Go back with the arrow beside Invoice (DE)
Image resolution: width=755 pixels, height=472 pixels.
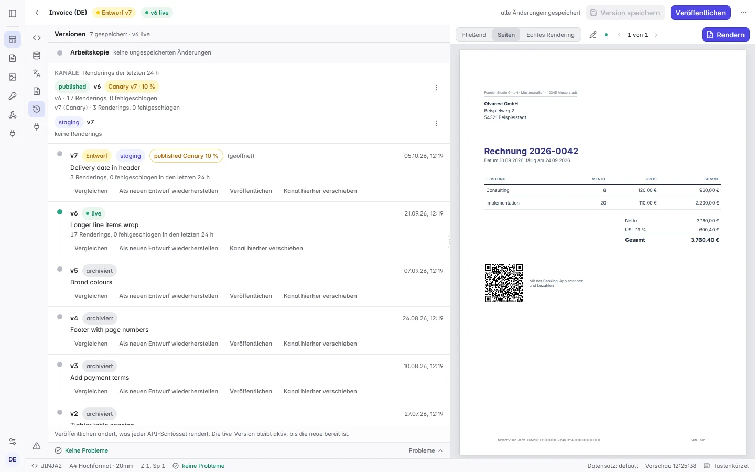37,13
